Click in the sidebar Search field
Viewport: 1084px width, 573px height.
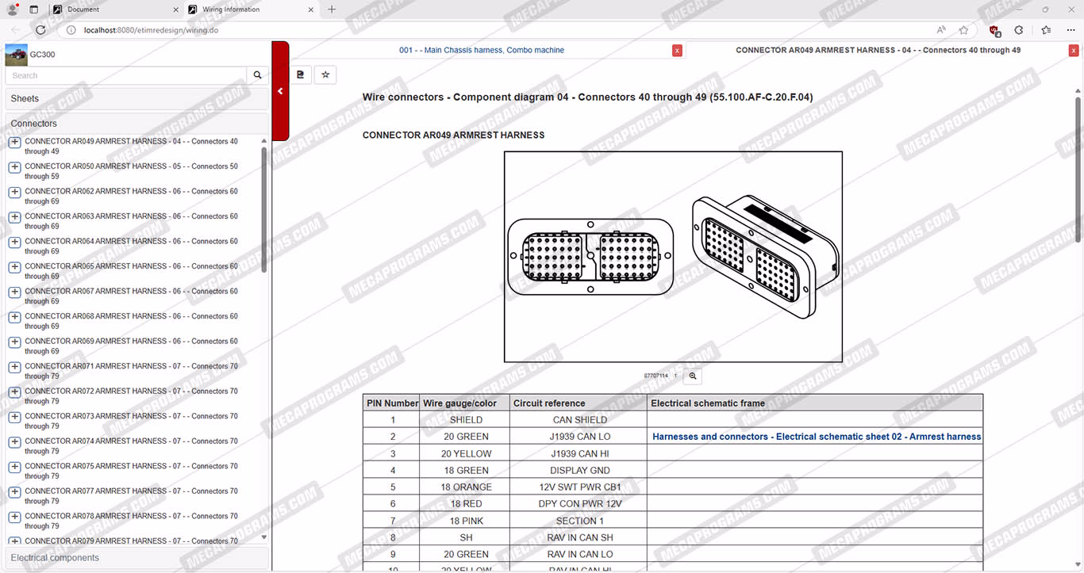coord(126,75)
